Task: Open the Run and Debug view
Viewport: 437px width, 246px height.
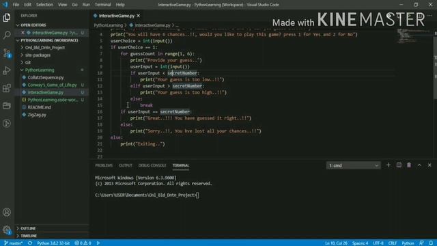Action: pos(7,70)
